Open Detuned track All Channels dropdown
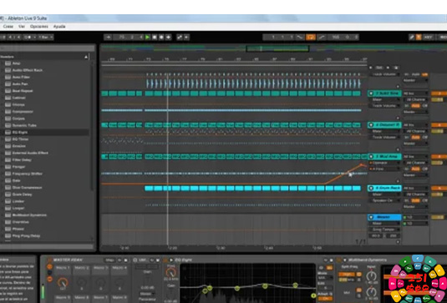Screen dimensions: 447x303 pos(415,131)
